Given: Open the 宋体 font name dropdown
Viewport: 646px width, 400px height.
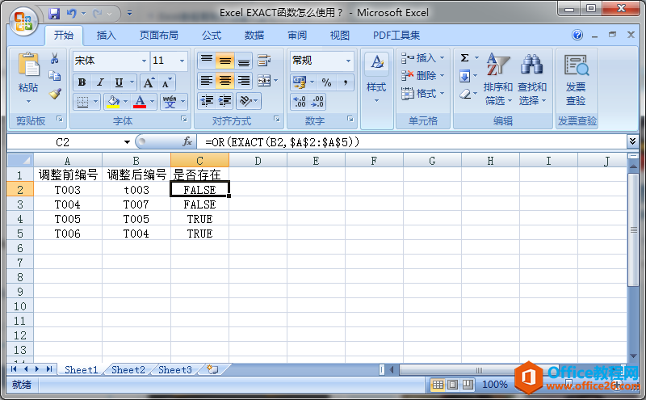Looking at the screenshot, I should click(144, 61).
